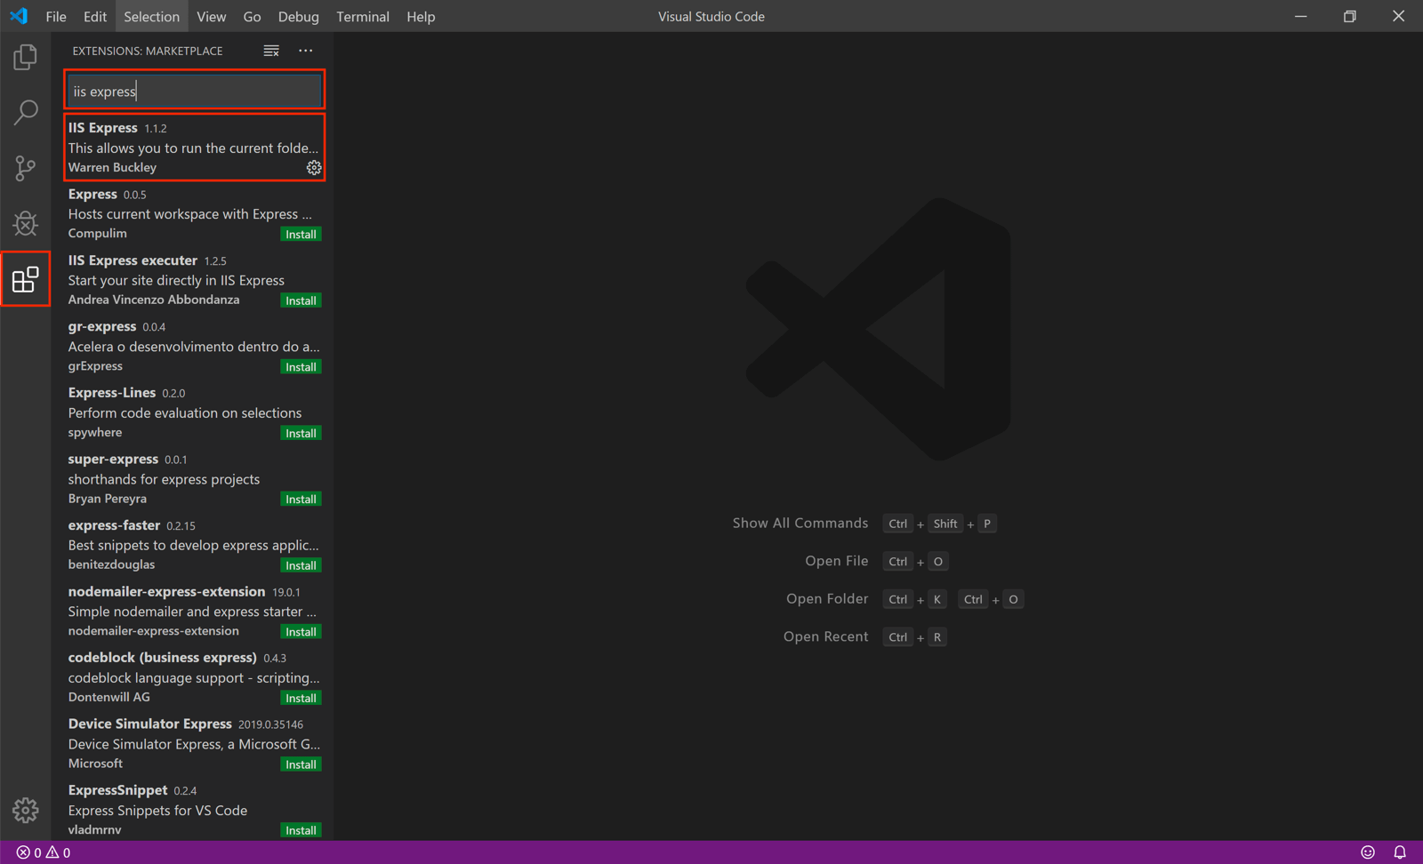
Task: Install the Express extension by Compulim
Action: coord(301,235)
